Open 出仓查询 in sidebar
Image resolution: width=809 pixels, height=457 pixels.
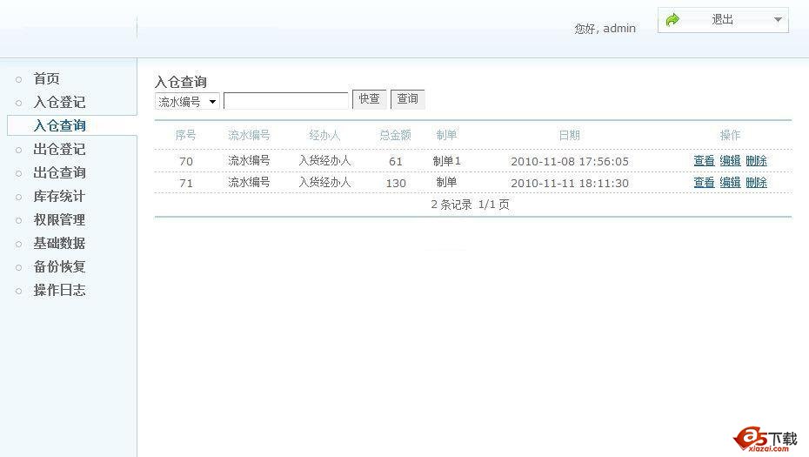pyautogui.click(x=59, y=172)
